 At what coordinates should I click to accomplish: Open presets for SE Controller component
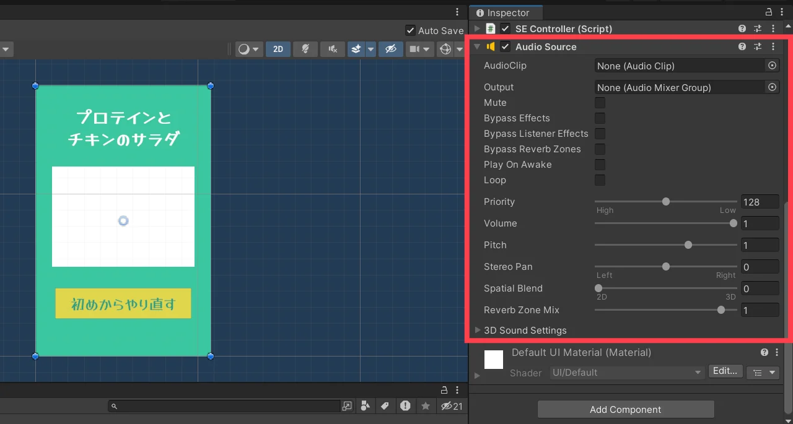tap(758, 28)
